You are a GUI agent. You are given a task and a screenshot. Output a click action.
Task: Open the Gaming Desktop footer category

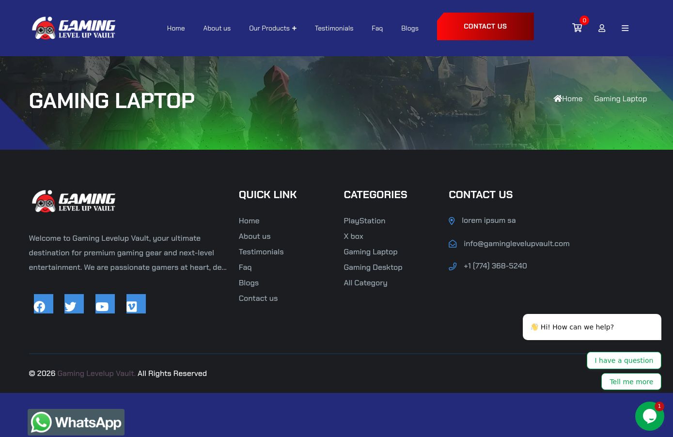click(x=373, y=267)
